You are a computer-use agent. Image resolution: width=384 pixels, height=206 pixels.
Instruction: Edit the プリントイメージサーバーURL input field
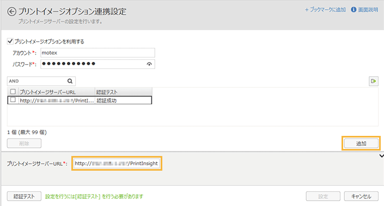[117, 164]
